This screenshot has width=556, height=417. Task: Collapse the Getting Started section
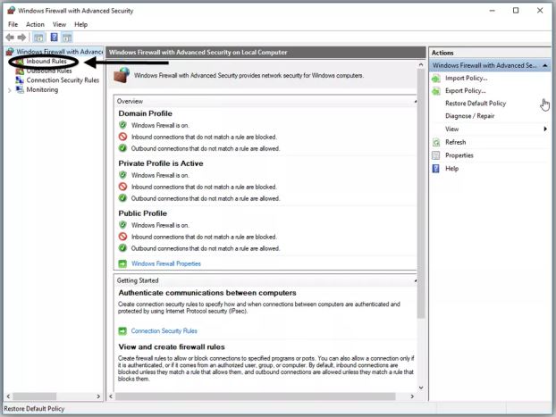(x=416, y=280)
